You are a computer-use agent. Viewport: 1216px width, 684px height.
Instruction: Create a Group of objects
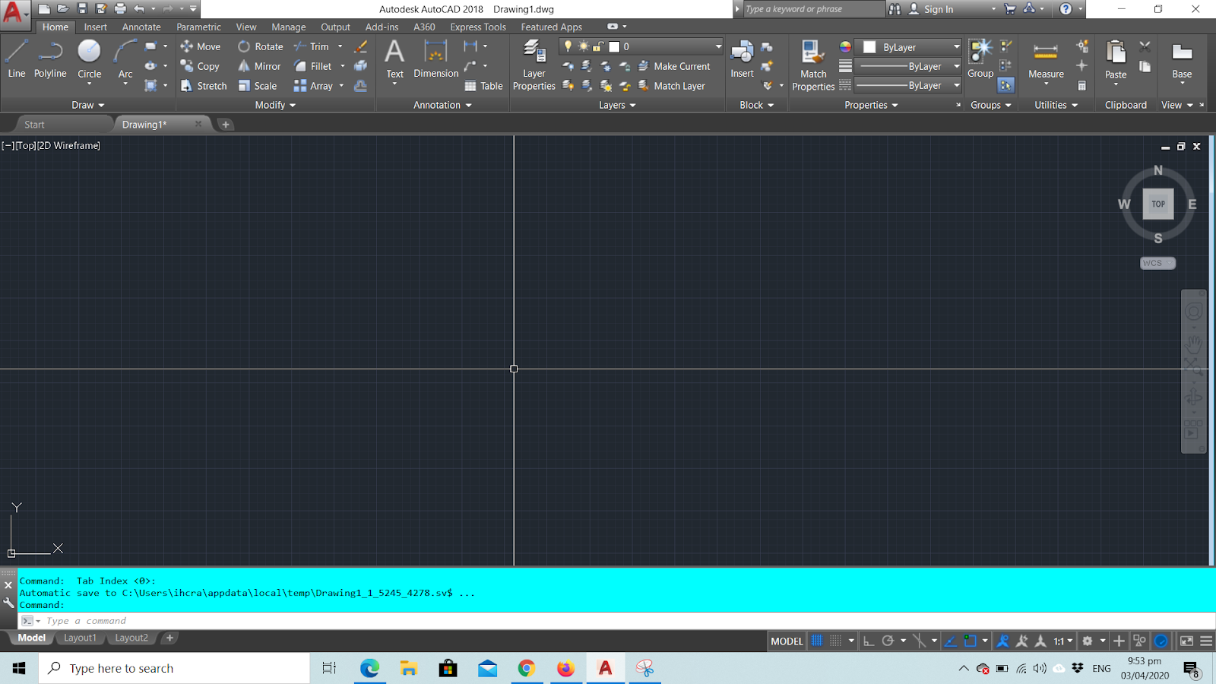980,59
